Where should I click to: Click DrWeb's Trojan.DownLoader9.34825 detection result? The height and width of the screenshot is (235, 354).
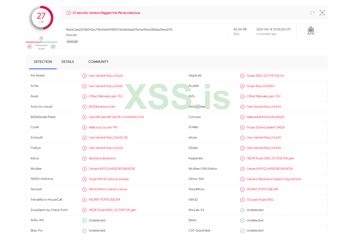pyautogui.click(x=266, y=127)
